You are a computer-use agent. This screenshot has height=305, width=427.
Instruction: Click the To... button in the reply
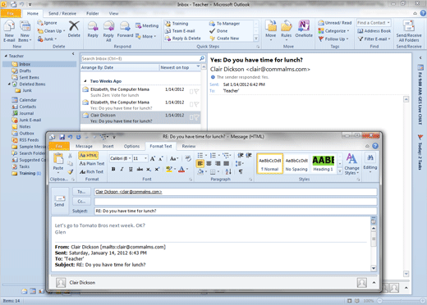[81, 192]
